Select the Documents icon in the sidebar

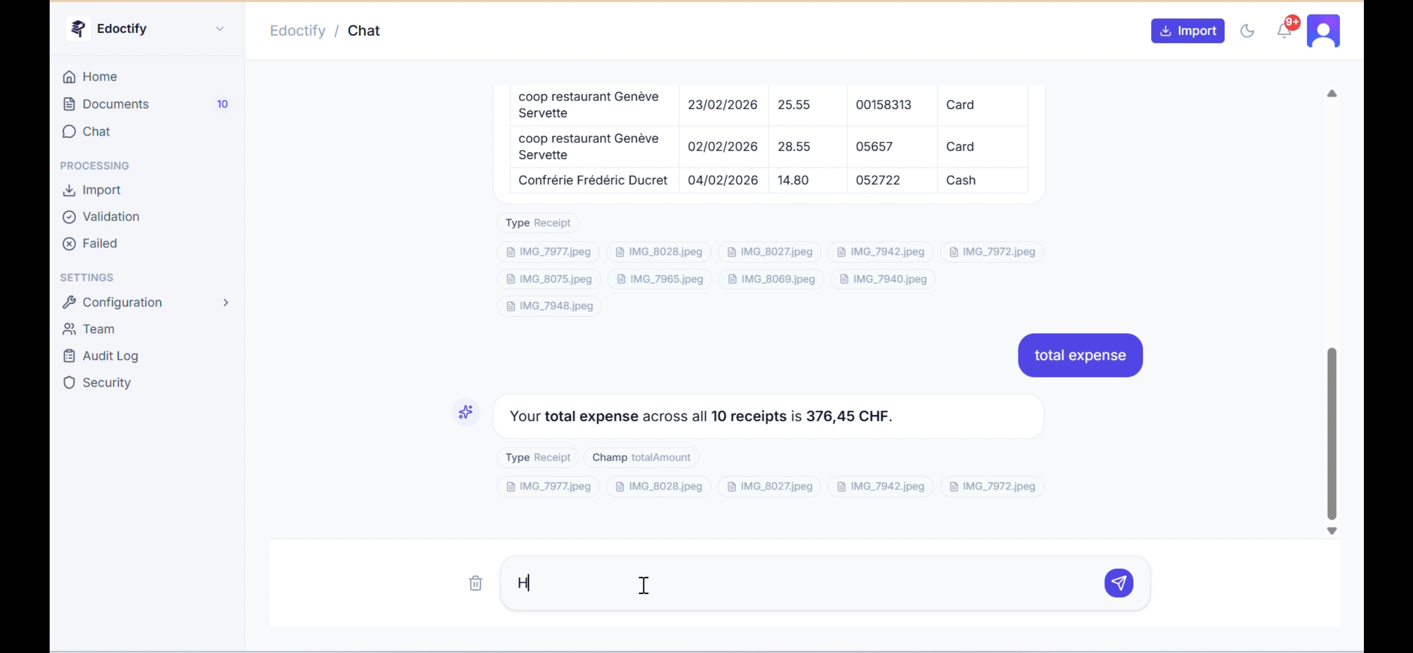pyautogui.click(x=69, y=104)
